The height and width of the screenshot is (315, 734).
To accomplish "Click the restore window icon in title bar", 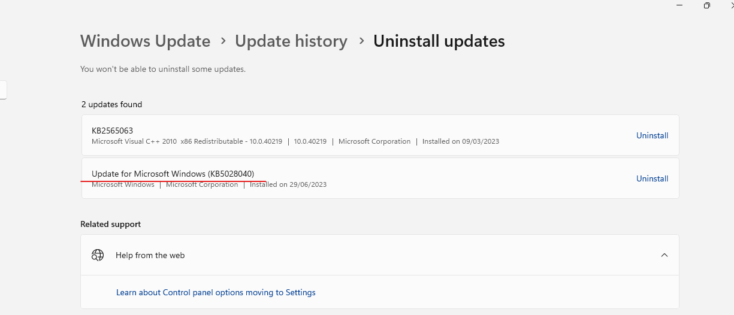I will (707, 5).
